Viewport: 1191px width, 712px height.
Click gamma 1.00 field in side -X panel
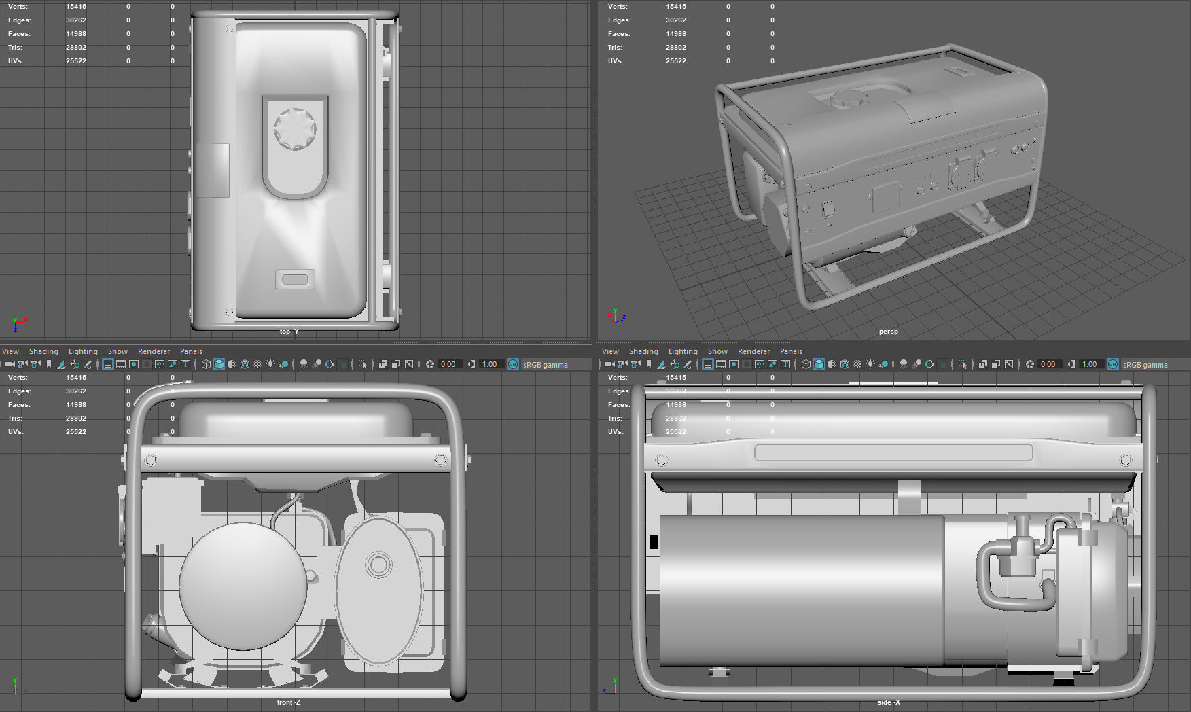1091,364
